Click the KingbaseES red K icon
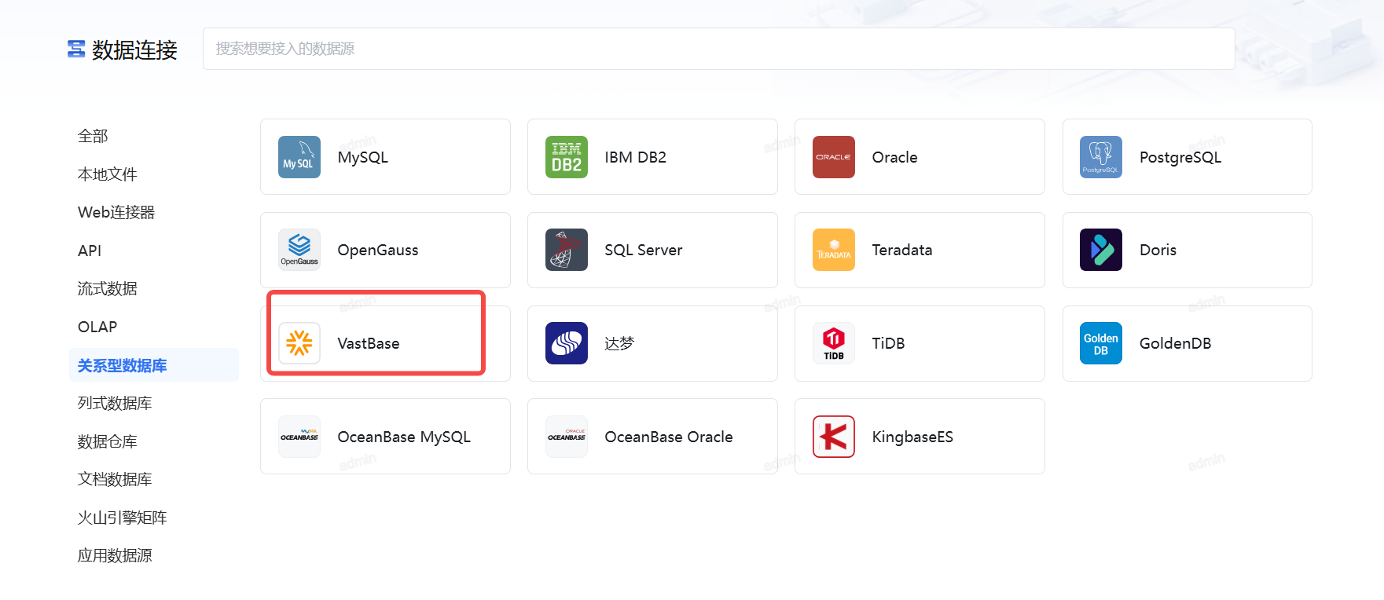 tap(834, 437)
